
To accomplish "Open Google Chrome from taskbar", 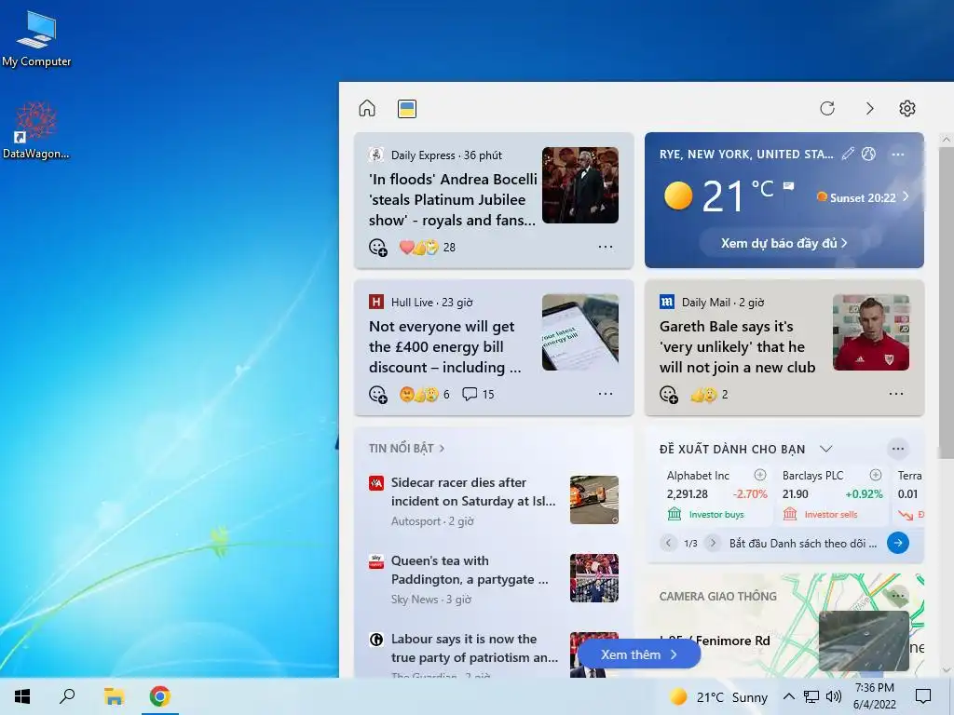I will click(160, 696).
